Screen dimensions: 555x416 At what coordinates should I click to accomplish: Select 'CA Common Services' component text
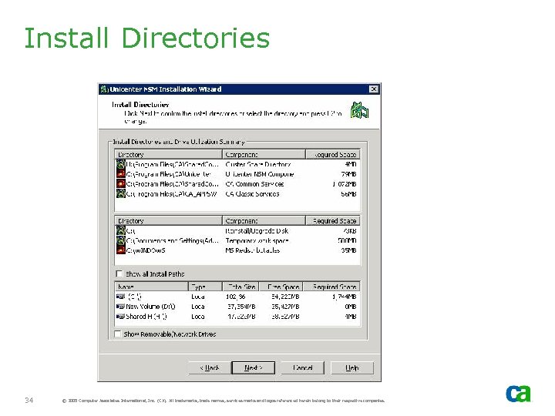[x=254, y=184]
